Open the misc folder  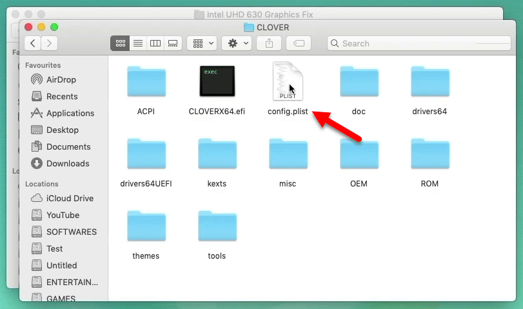(288, 154)
